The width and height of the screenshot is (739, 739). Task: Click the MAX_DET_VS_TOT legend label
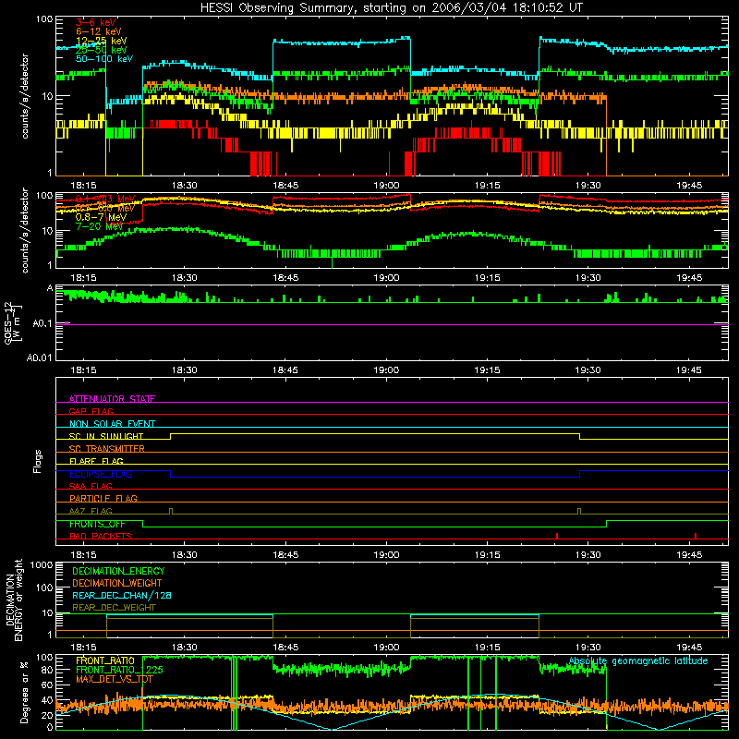point(115,679)
